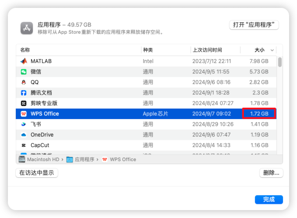Click date 2024/8/4 14:33
The width and height of the screenshot is (297, 218).
(x=212, y=145)
